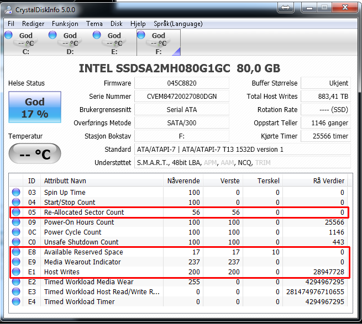
Task: Click status orb of Spin Up Time row
Action: point(16,192)
